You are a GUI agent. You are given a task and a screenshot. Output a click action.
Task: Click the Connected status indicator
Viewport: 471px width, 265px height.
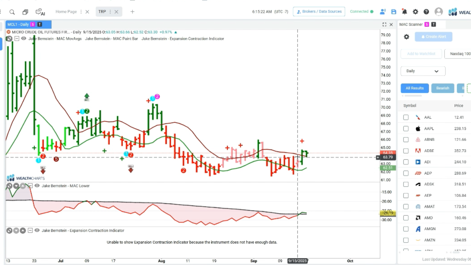[x=361, y=11]
